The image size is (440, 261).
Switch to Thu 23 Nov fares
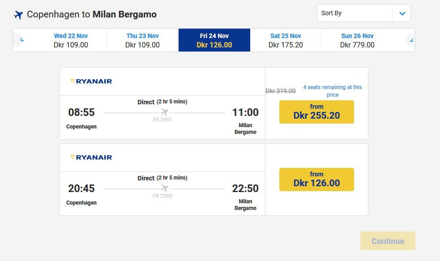142,40
